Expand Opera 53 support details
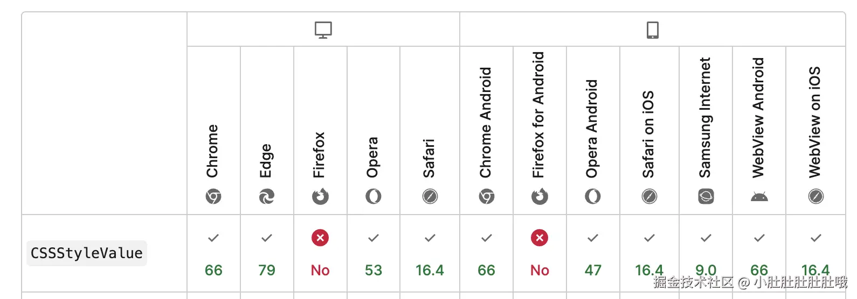Image resolution: width=857 pixels, height=299 pixels. [x=373, y=254]
